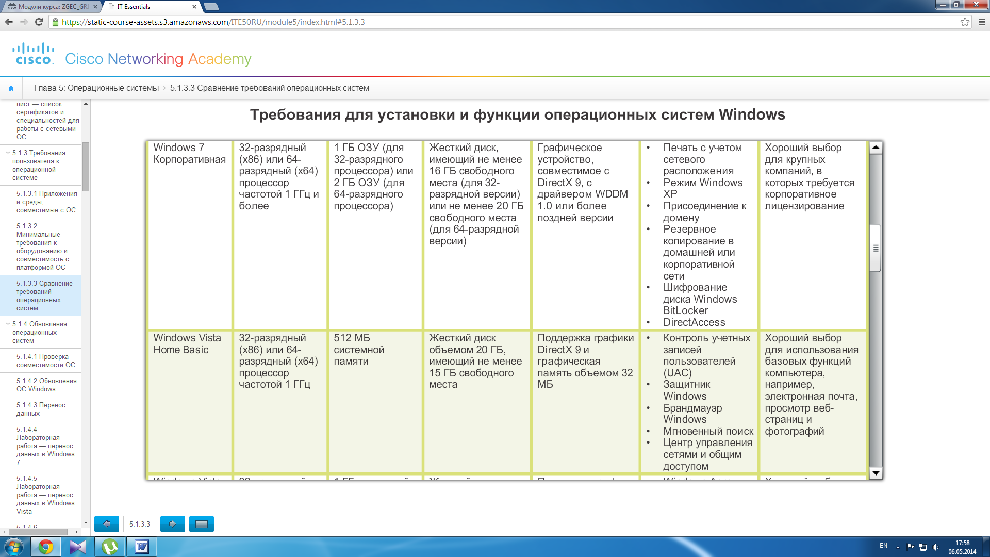Click the Action Center flag tray icon
This screenshot has width=990, height=557.
910,547
